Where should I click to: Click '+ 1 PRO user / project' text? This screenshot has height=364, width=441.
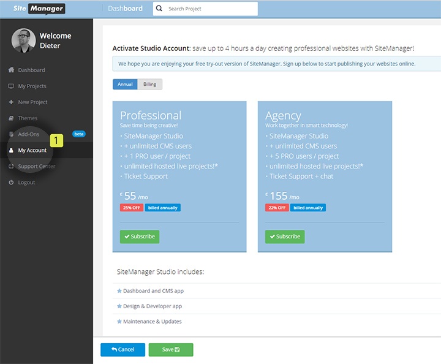point(157,156)
